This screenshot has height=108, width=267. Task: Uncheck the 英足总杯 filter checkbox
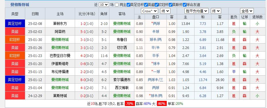(x=128, y=5)
